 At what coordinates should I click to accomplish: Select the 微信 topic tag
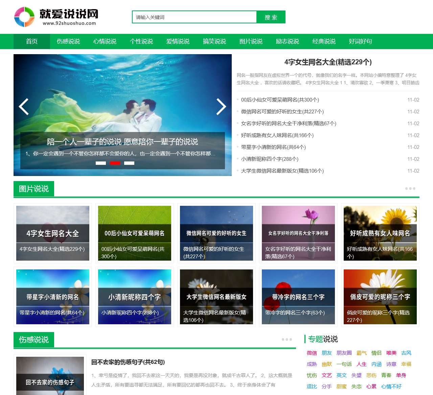click(312, 353)
